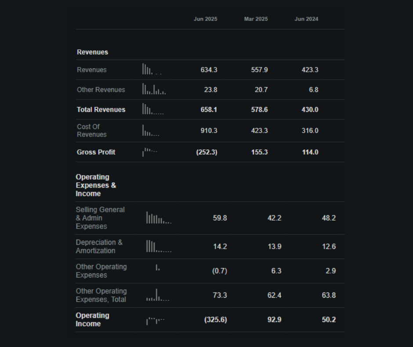Open Selling General & Admin Expenses sparkline
The width and height of the screenshot is (413, 347).
pyautogui.click(x=159, y=218)
